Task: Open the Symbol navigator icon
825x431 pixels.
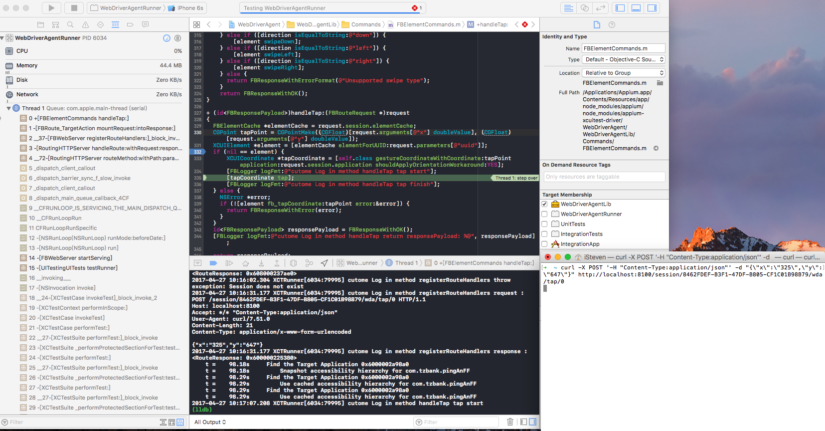Action: (56, 24)
